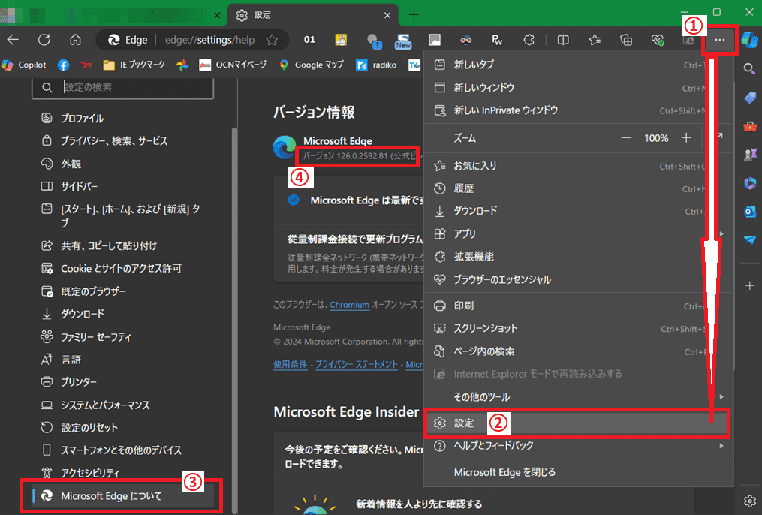Click the favorite star in address bar
This screenshot has height=515, width=762.
272,40
